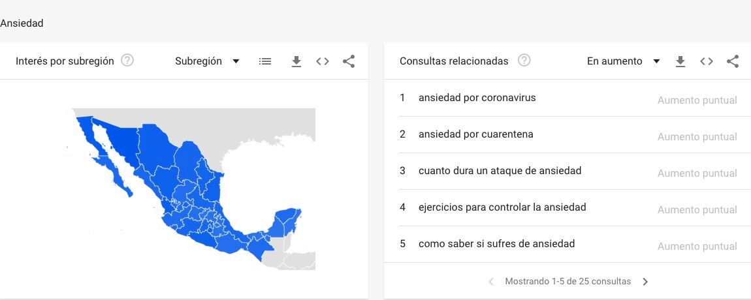Viewport: 751px width, 300px height.
Task: Go to previous page of queries
Action: 491,282
